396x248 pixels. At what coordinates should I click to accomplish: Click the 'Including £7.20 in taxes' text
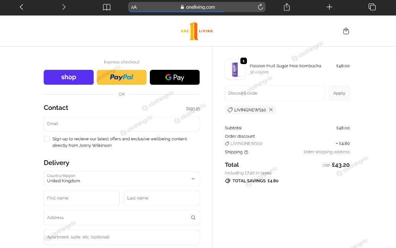(248, 173)
